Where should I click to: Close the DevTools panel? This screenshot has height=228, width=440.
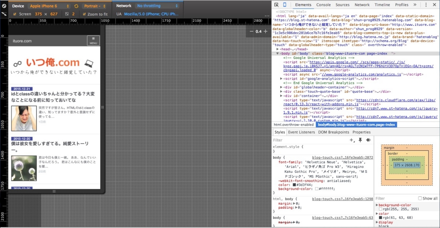point(434,5)
